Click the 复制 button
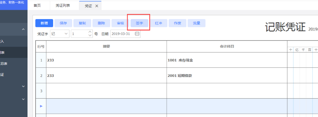Screen dimensions: 318x117 click(x=82, y=23)
